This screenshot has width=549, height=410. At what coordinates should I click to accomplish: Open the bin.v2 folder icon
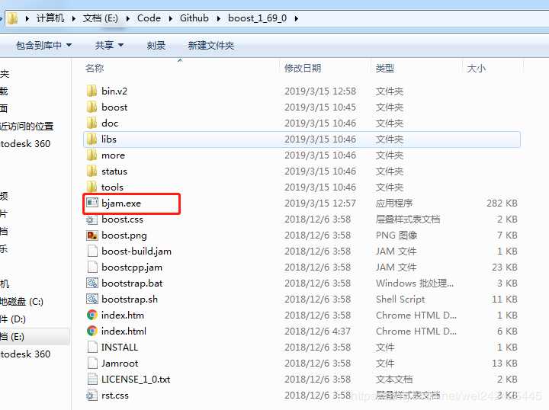pos(91,91)
